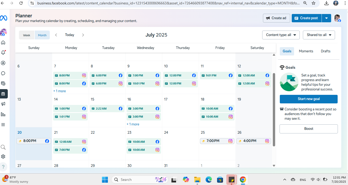Bookmark this page with star icon
The width and height of the screenshot is (348, 185).
pos(314,3)
